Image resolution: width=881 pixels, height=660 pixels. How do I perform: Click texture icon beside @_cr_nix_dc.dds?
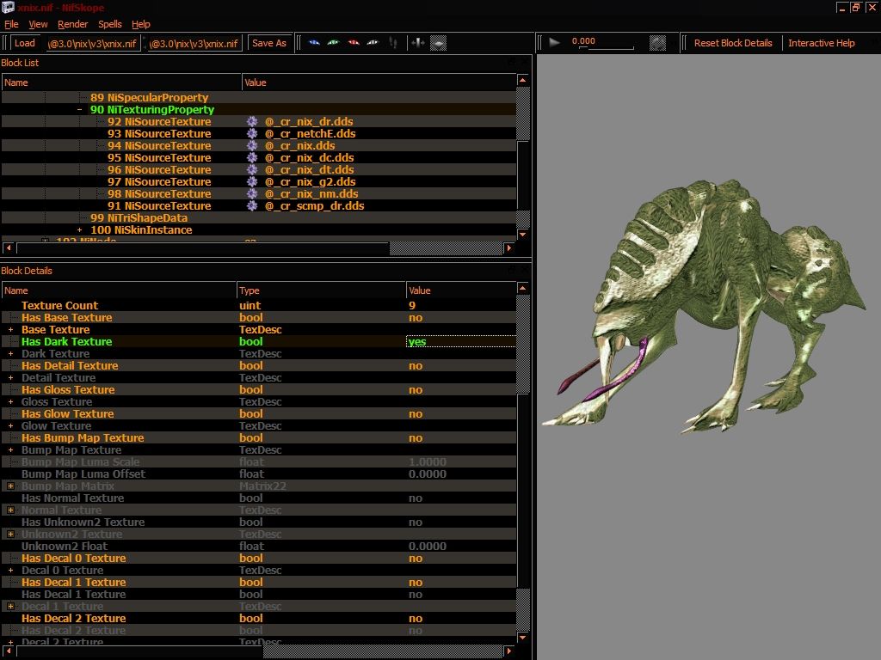click(x=252, y=158)
